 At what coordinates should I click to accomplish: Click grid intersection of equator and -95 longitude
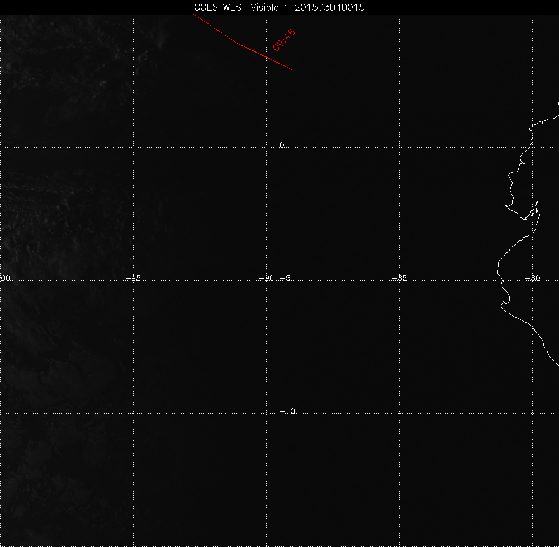click(x=133, y=147)
